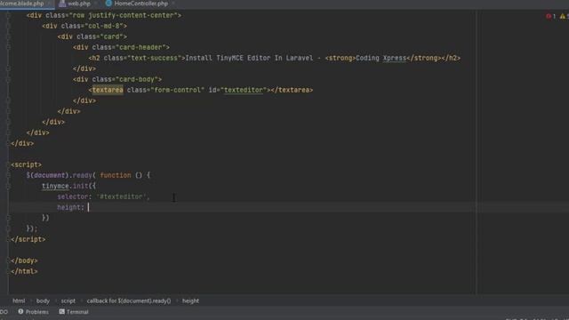Open the Problems tool window

click(33, 312)
